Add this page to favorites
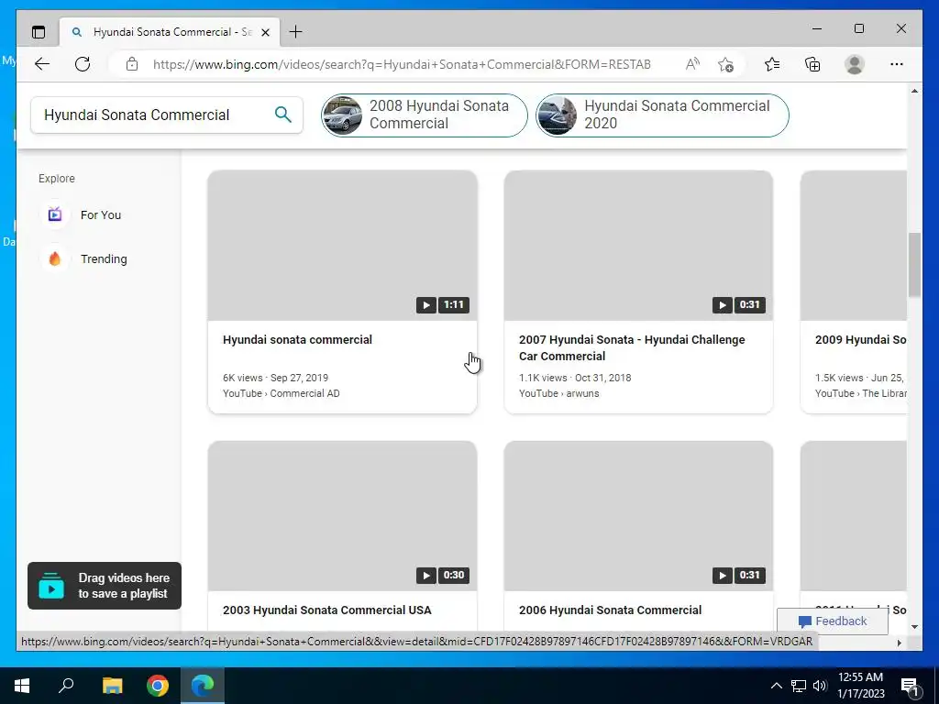This screenshot has width=939, height=704. 726,64
